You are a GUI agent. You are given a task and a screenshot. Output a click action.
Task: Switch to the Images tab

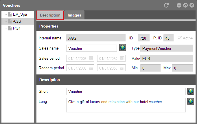[x=74, y=15]
